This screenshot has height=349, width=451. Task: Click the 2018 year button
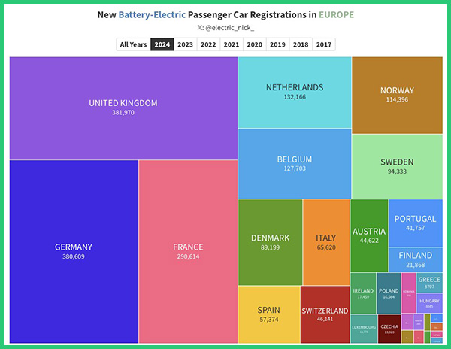(x=301, y=44)
